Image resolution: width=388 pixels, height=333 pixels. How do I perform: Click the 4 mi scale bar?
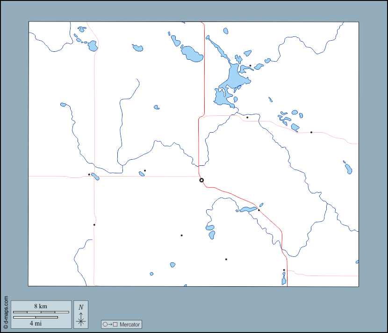click(36, 318)
